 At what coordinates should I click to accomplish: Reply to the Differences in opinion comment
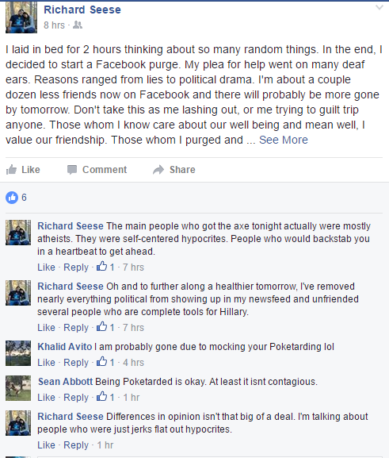coord(76,445)
